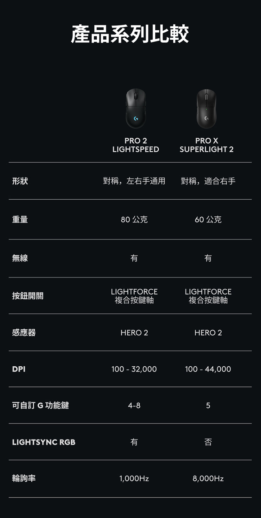
Task: Click the 100 - 44,000 DPI value
Action: (208, 369)
